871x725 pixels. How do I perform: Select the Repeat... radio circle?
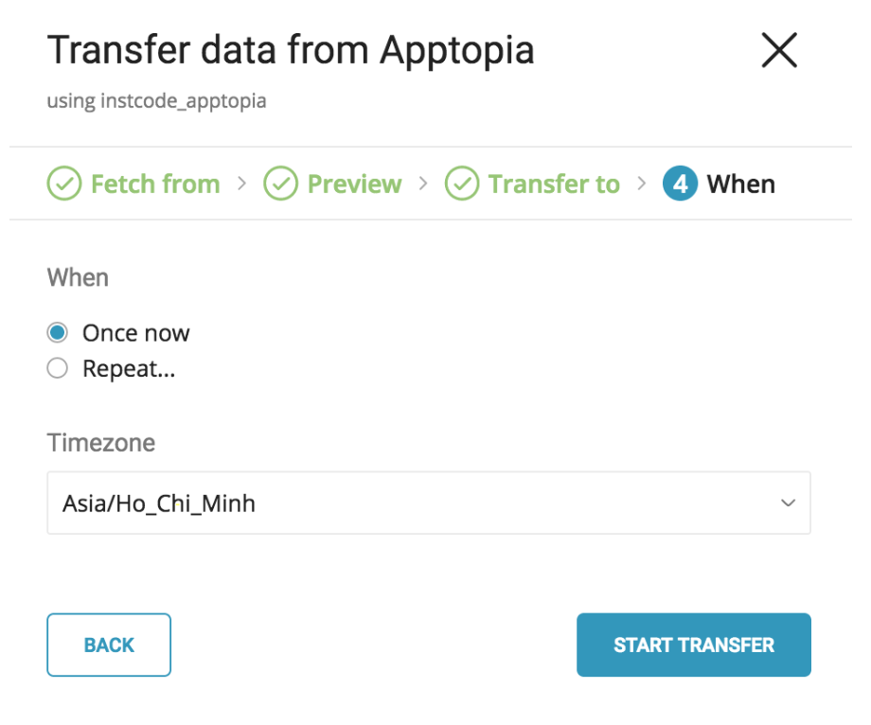click(x=58, y=368)
